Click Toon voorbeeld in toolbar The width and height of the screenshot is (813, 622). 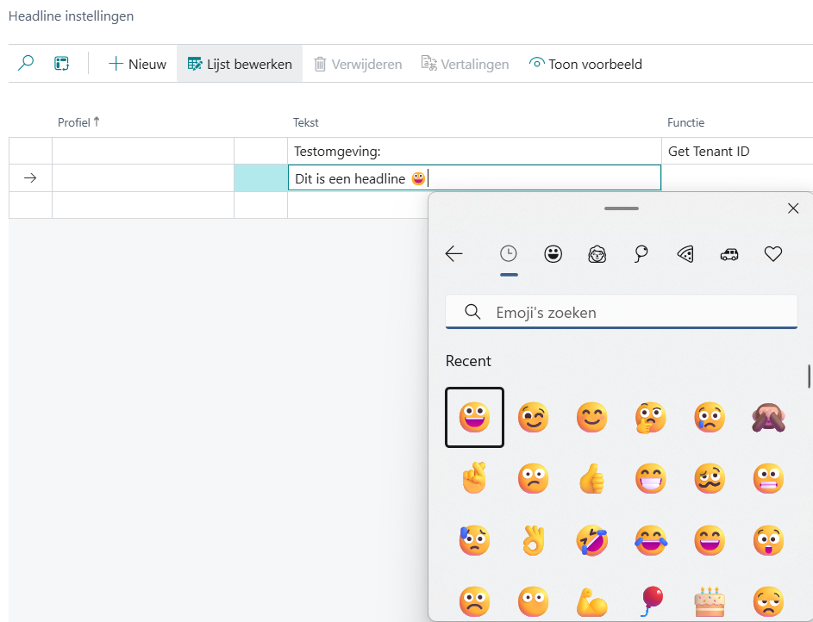click(x=585, y=64)
